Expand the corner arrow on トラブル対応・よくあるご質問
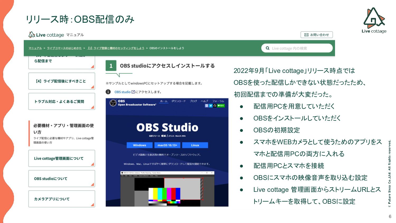The image size is (396, 223). tap(92, 107)
